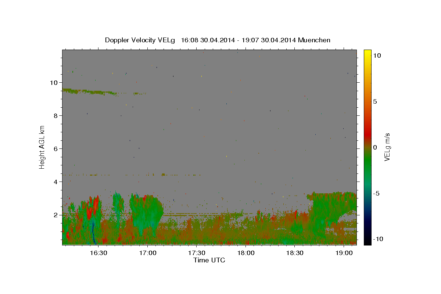Click the colorbar tick label -10
Screen dimensions: 441x294
coord(378,239)
